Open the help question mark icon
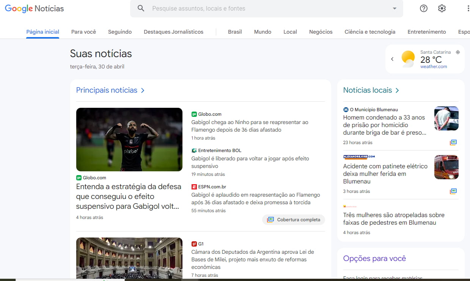This screenshot has height=281, width=470. pyautogui.click(x=424, y=8)
